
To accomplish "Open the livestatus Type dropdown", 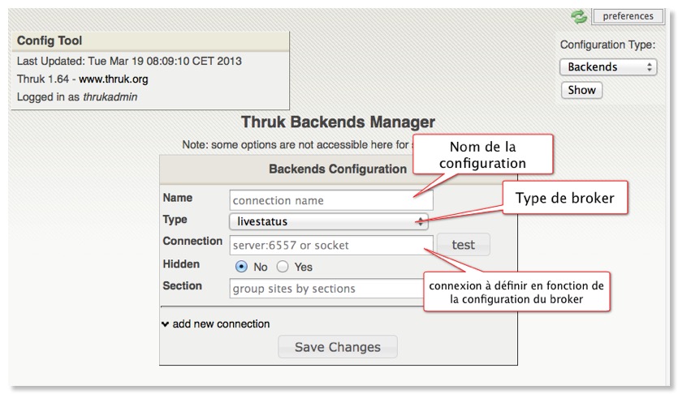I will (x=329, y=221).
